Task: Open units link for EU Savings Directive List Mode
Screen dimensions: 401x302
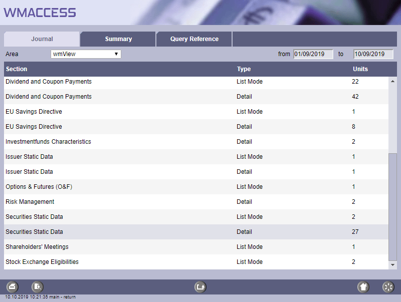Action: point(353,112)
